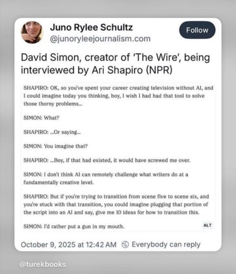
Task: Open Juno Rylee Schultz's profile avatar
Action: (32, 32)
